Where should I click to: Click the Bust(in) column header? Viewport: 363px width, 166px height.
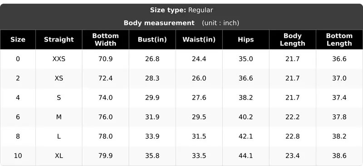click(152, 39)
